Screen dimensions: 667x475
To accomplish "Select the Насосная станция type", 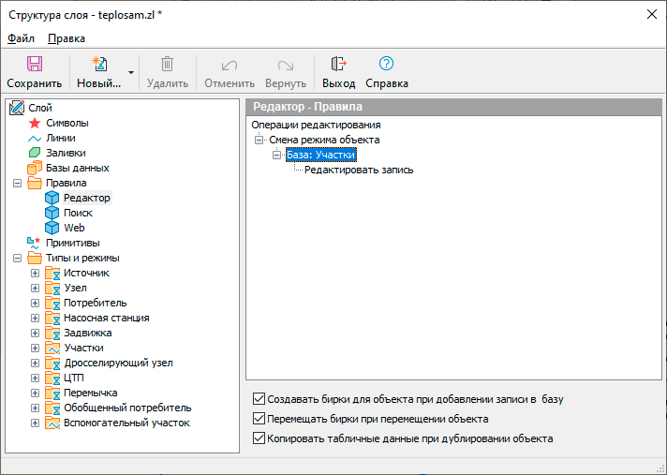I will [x=106, y=318].
